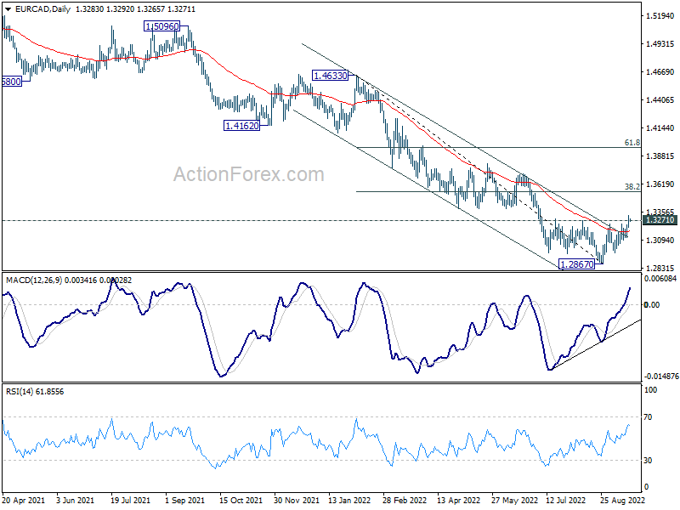Click the 1.28670 low price label
Screen dimensions: 680x510
[x=576, y=264]
